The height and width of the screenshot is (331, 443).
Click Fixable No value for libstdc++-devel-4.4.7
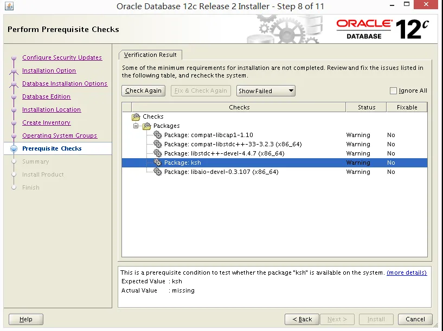[x=391, y=153]
